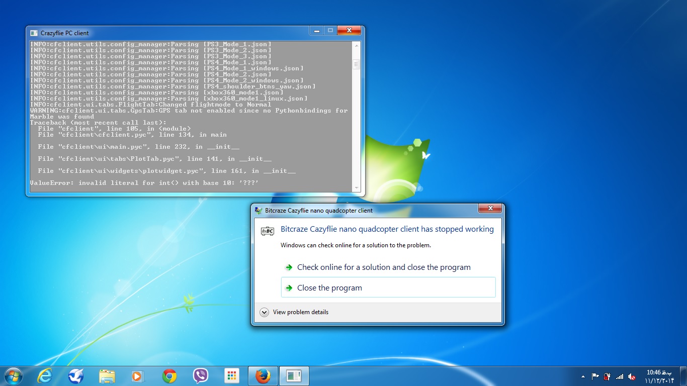Select the Crazyflie client taskbar window
This screenshot has width=687, height=386.
(294, 376)
